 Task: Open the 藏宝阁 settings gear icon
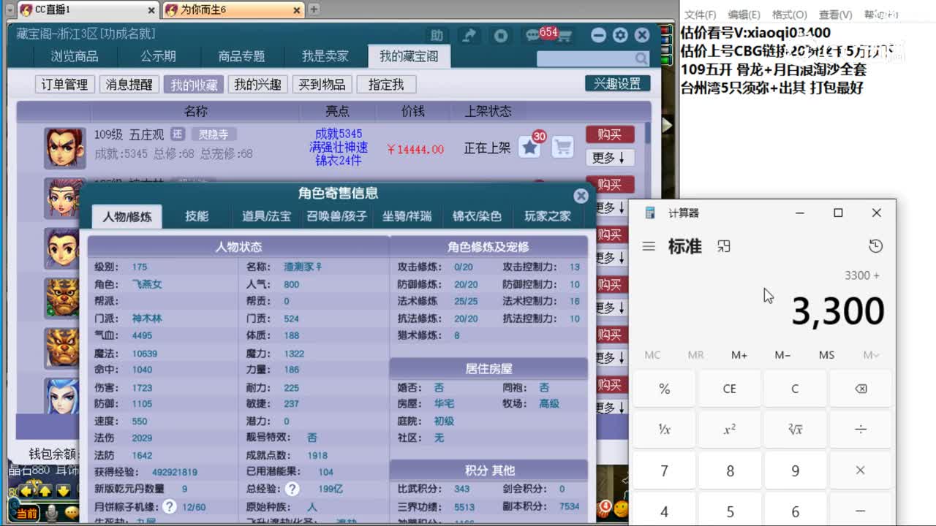click(619, 34)
